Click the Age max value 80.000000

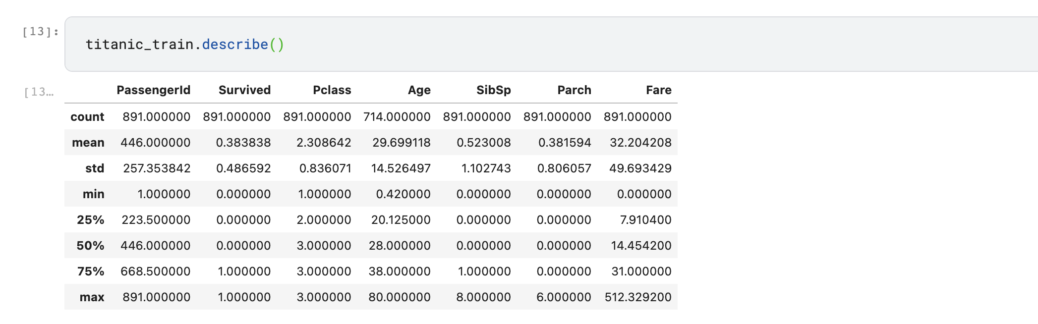tap(400, 297)
